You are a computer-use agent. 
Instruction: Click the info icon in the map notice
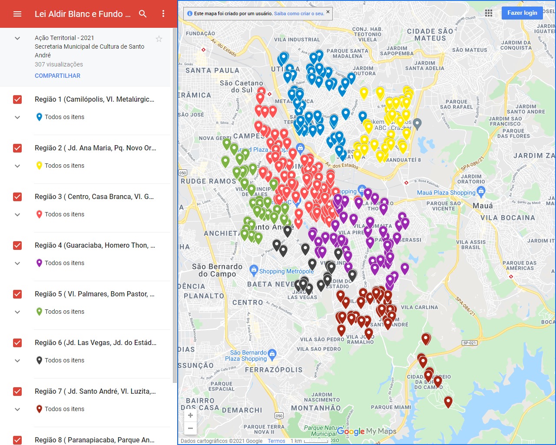click(189, 13)
